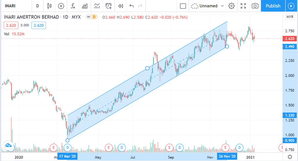Click the 0.905 price axis label
This screenshot has width=298, height=161.
[290, 140]
